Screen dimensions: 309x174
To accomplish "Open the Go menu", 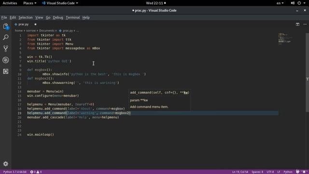I will 48,17.
